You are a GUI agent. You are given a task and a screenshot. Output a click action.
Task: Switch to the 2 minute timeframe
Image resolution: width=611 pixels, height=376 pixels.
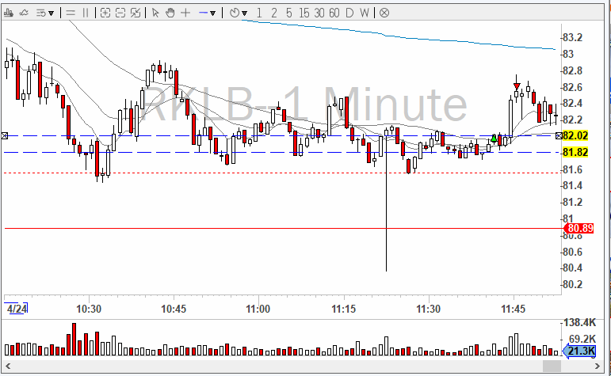[274, 13]
